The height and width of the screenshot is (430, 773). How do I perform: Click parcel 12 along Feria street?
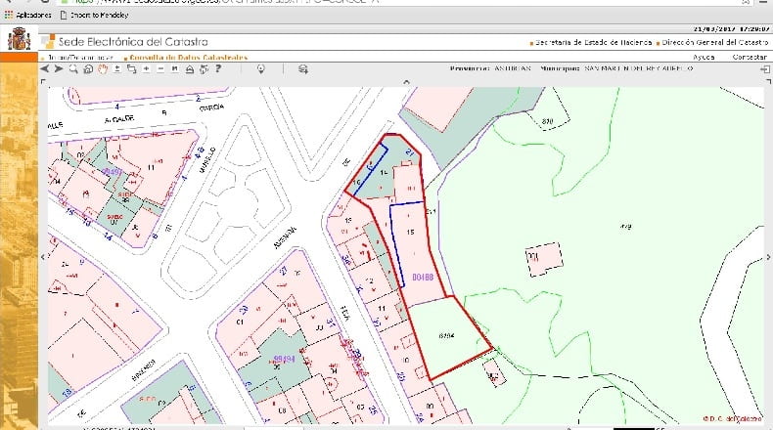coord(369,281)
